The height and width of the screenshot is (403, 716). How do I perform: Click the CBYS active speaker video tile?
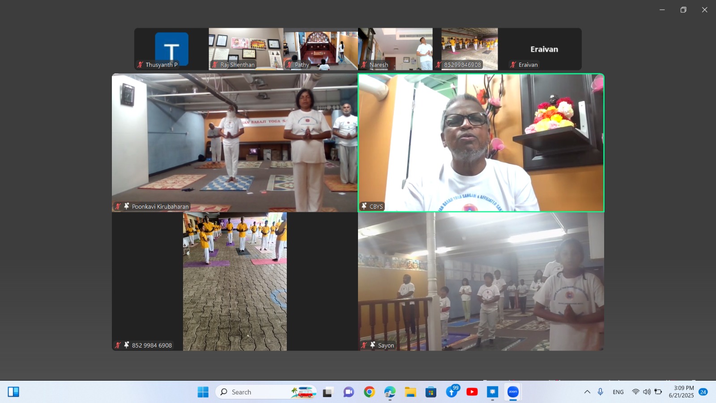pos(481,142)
